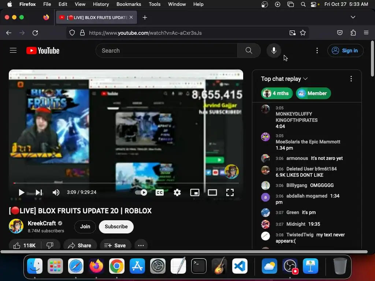Toggle the autoplay switch
The image size is (375, 281).
(x=141, y=192)
